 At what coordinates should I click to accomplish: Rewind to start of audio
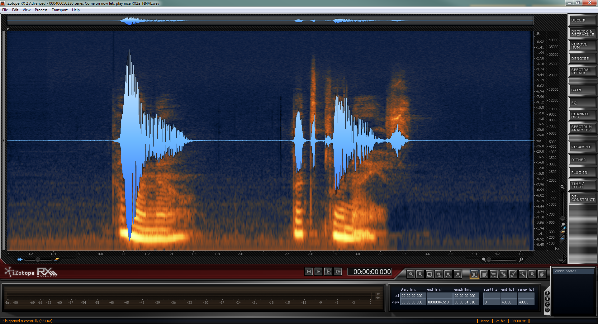click(309, 272)
